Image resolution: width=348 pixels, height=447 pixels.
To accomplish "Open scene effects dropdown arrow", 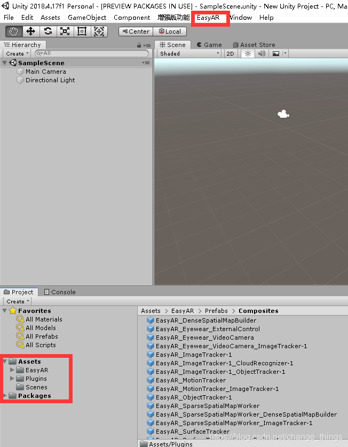I will tap(285, 53).
